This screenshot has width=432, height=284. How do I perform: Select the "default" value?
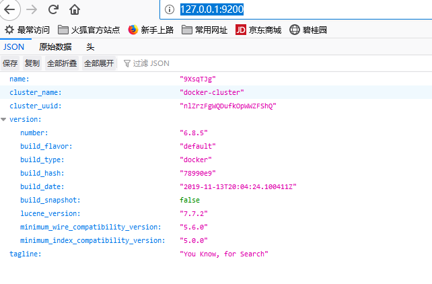click(198, 146)
